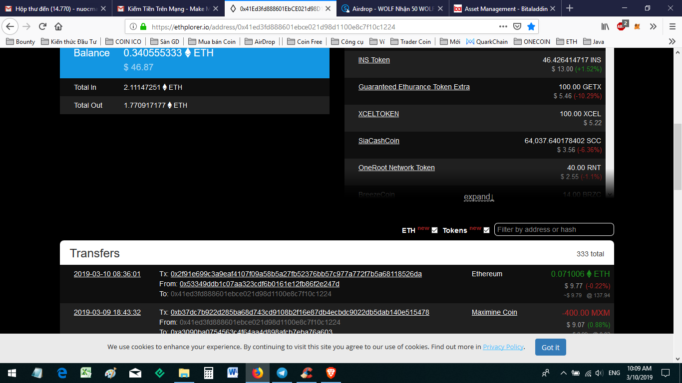Open the COIN ICO bookmarks folder
Viewport: 682px width, 383px height.
pyautogui.click(x=123, y=42)
